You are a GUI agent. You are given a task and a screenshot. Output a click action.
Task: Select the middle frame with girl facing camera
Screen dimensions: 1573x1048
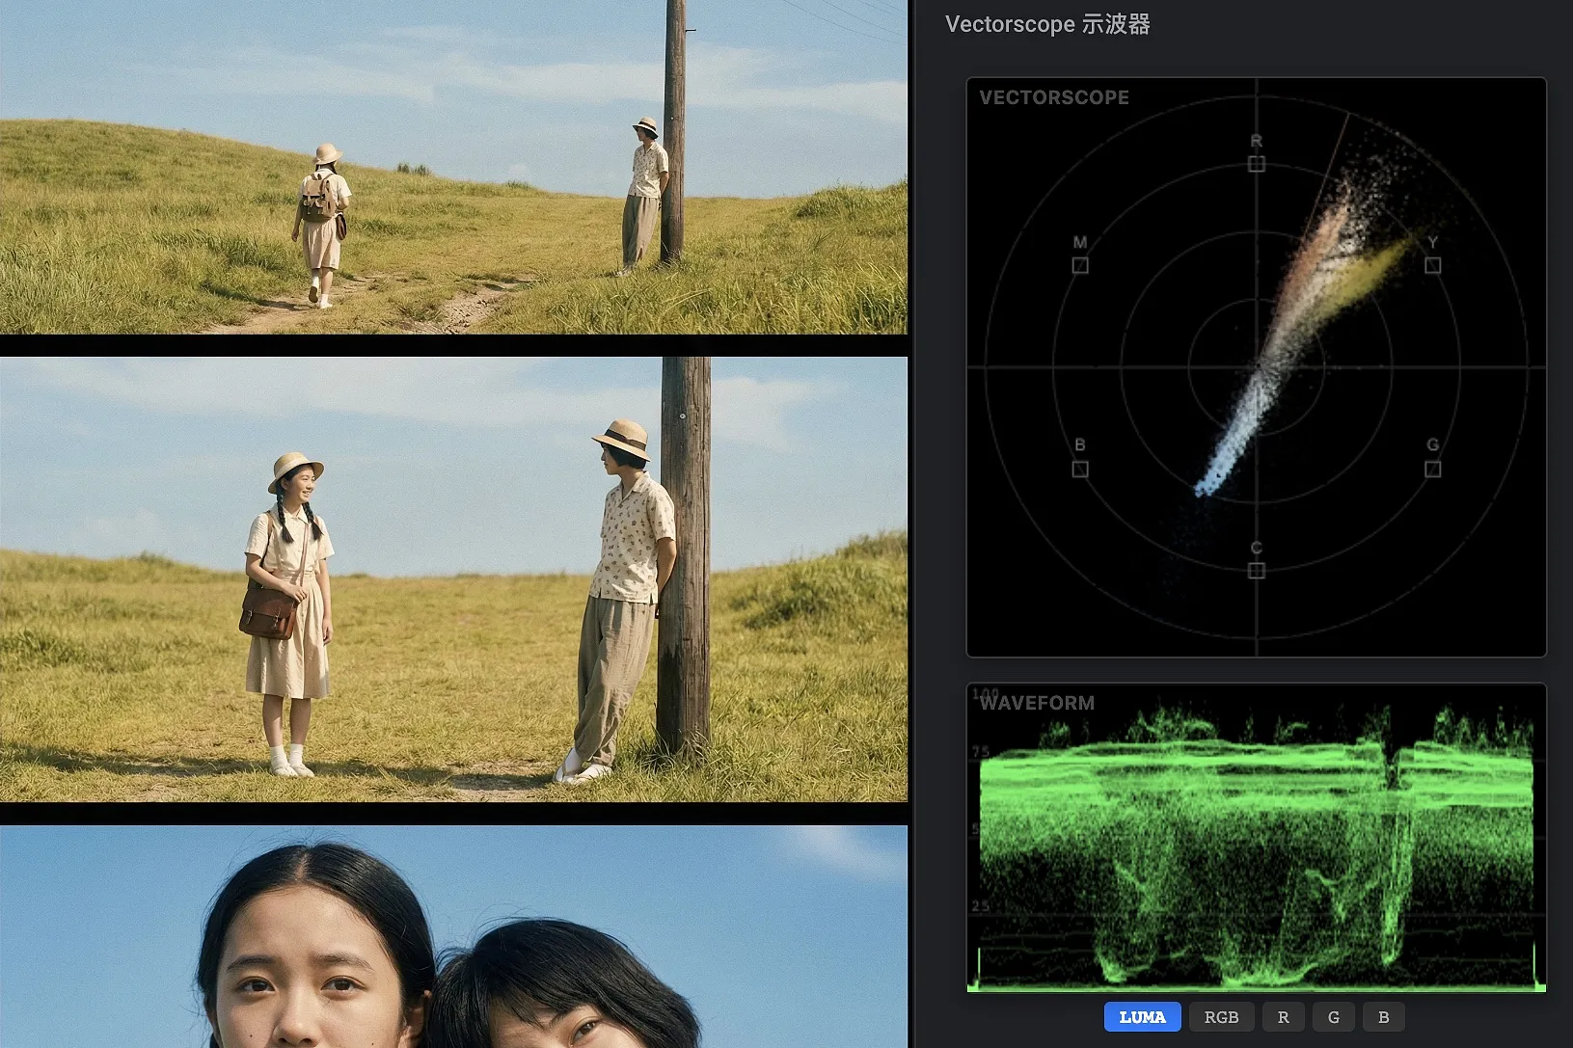(453, 578)
